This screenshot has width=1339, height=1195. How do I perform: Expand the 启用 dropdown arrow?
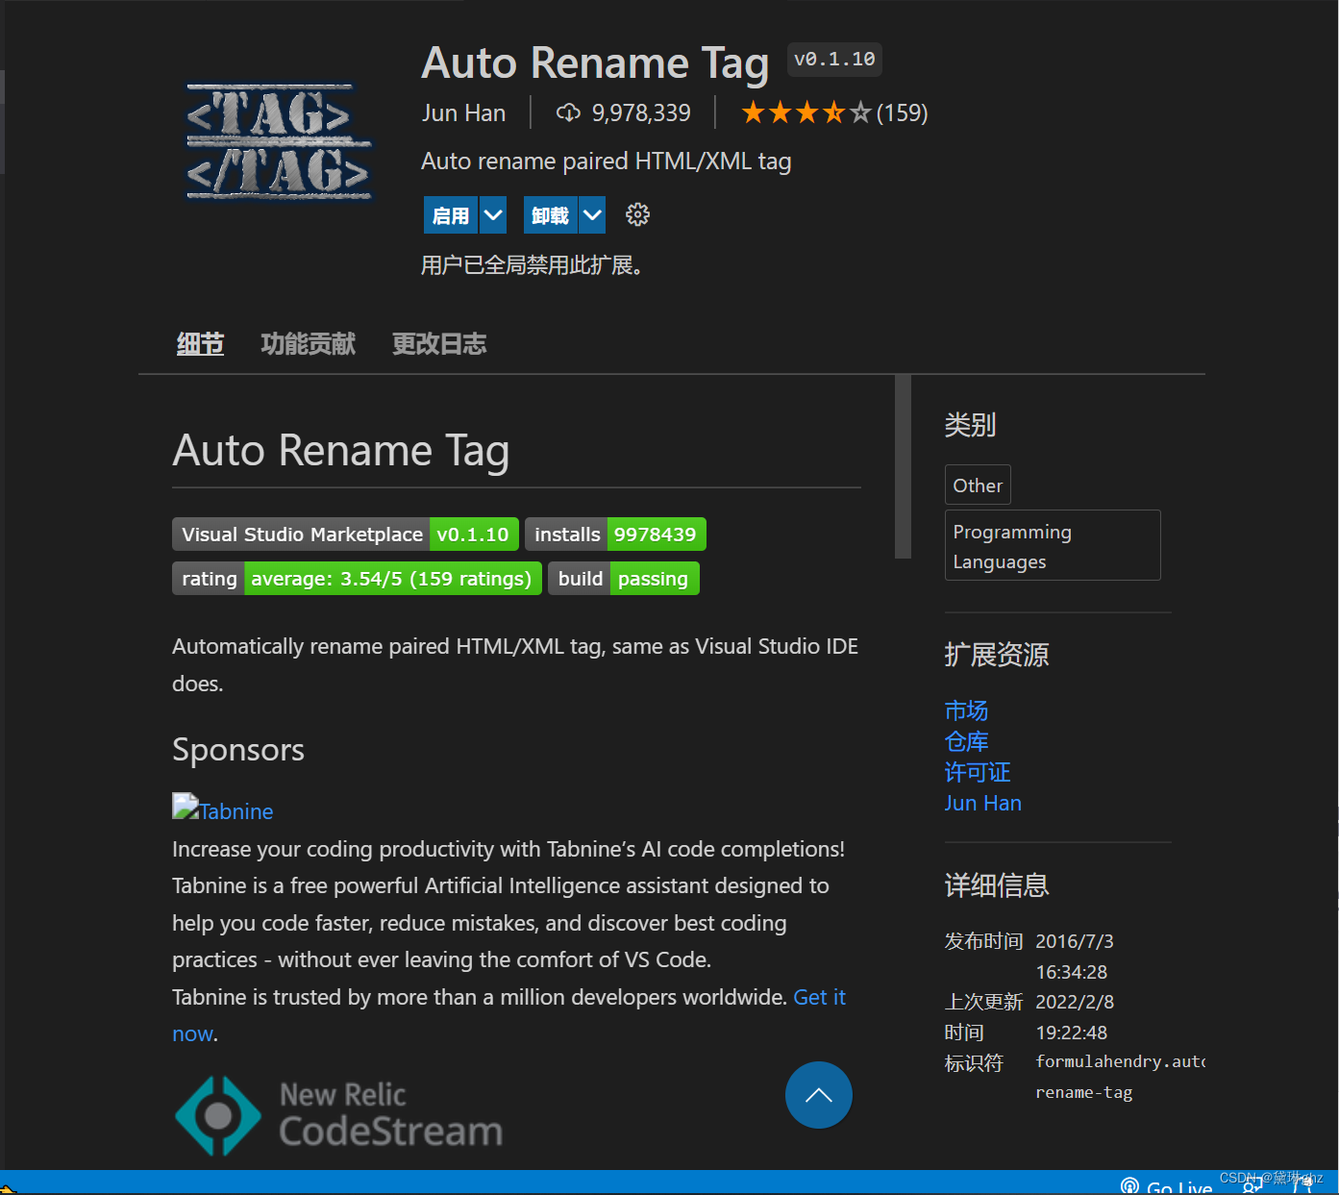pos(493,215)
